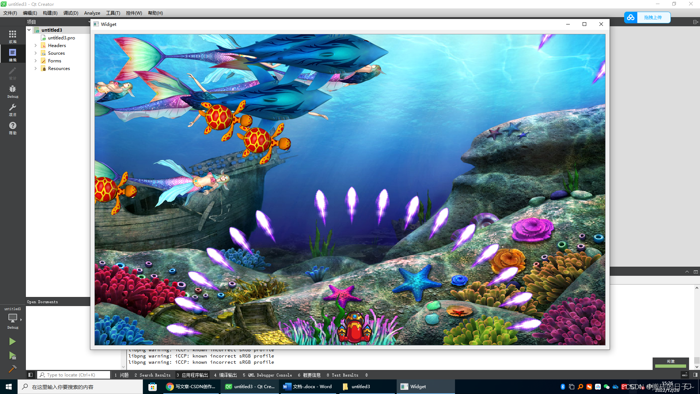Toggle left sidebar visibility button
The width and height of the screenshot is (700, 394).
click(31, 375)
